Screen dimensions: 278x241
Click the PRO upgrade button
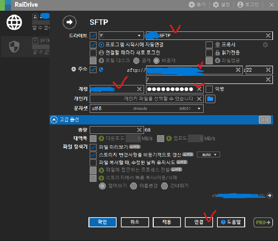click(x=263, y=222)
